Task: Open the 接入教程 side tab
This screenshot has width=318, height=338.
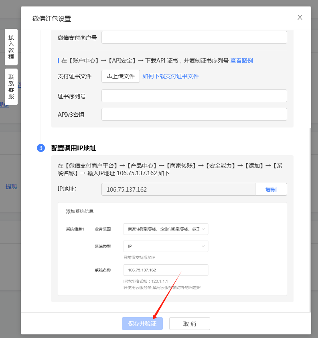Action: tap(11, 47)
